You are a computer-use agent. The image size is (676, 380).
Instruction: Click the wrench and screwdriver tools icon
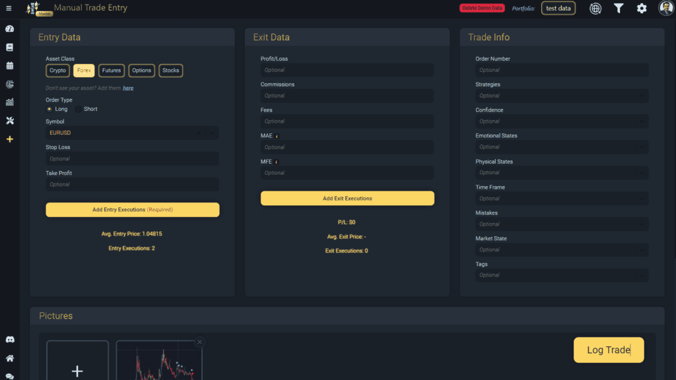coord(9,121)
